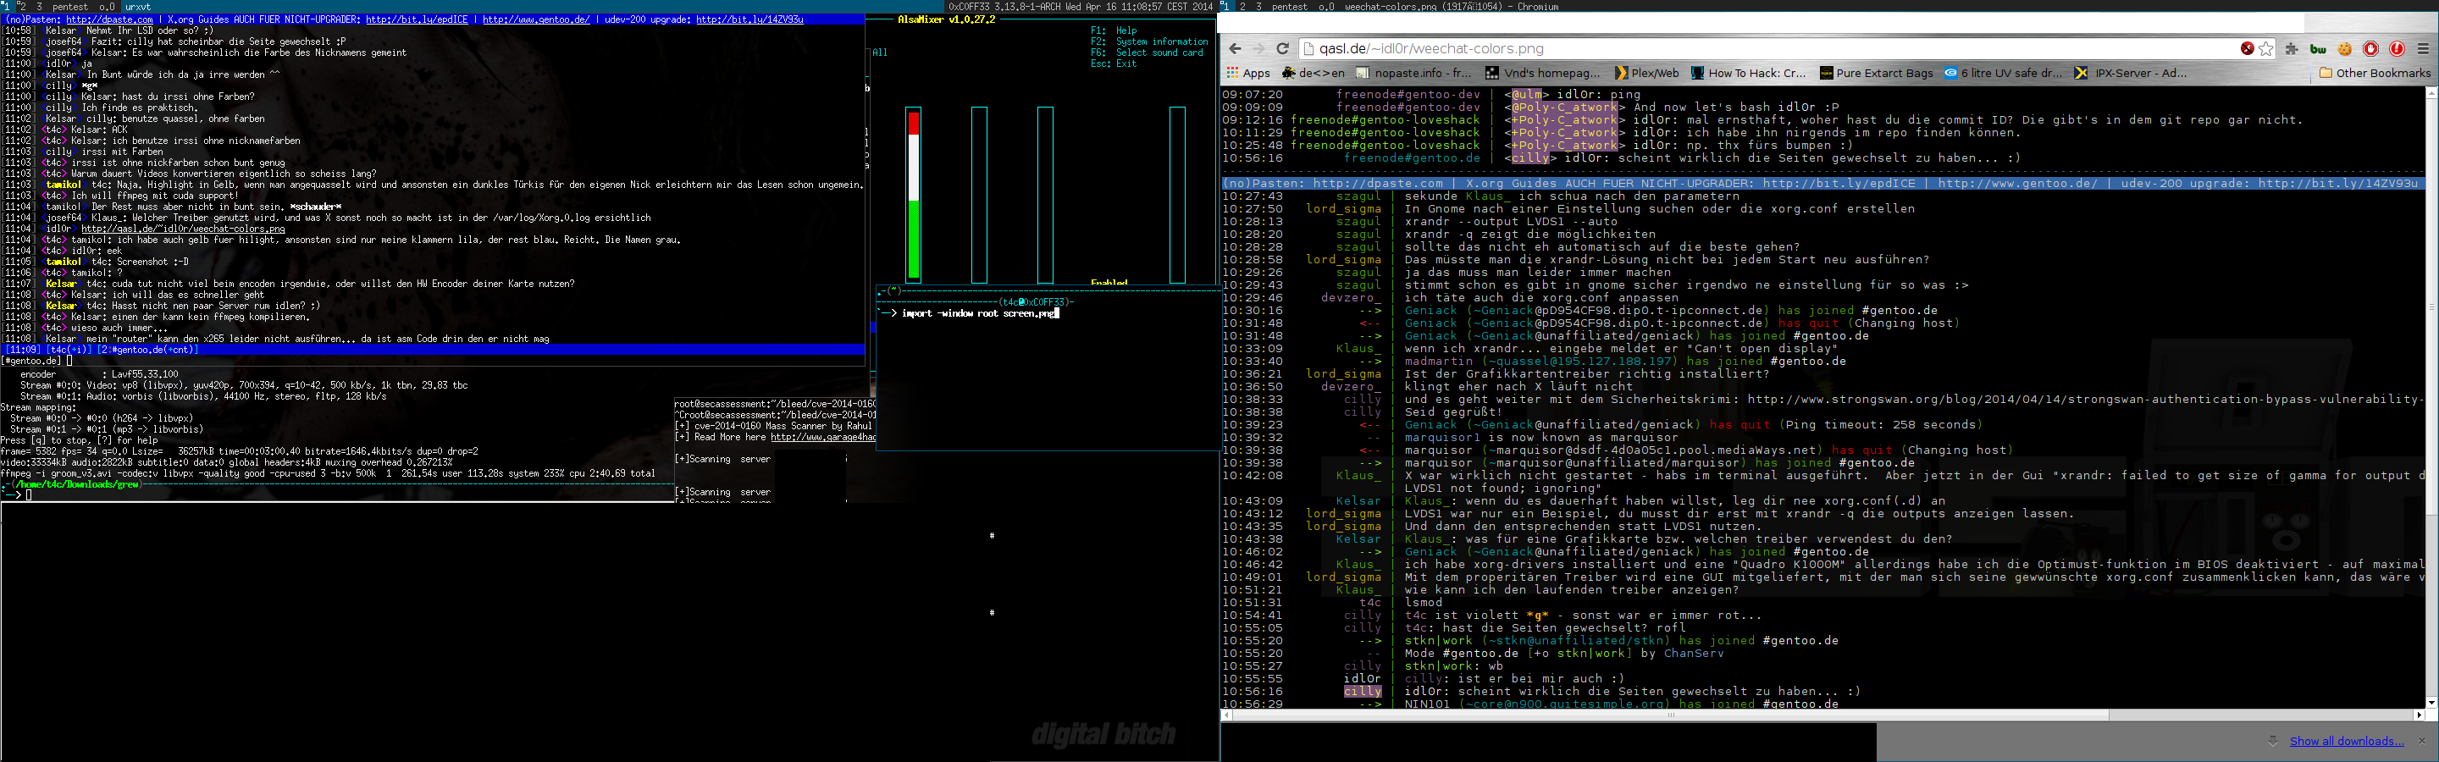Open the http://bit.ly/epdICE link in irssi topic
2439x762 pixels.
tap(417, 19)
